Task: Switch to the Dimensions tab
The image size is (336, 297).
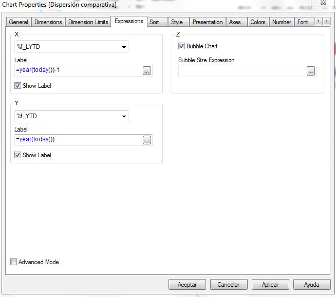Action: tap(48, 22)
